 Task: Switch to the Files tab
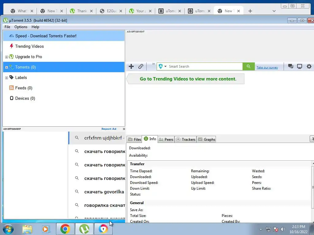pos(134,140)
